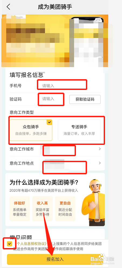The image size is (122, 268).
Task: Tap the 更自由 benefit card
Action: point(65,208)
